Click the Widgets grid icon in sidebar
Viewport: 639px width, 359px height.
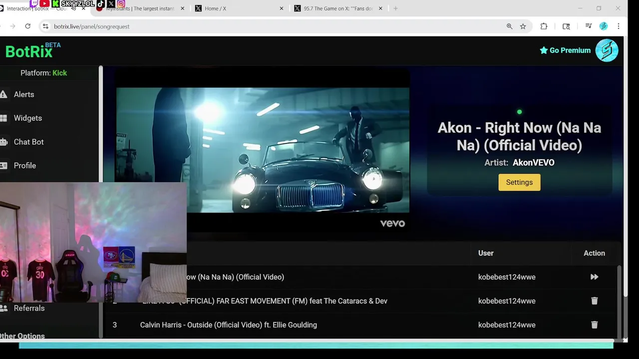pos(3,118)
